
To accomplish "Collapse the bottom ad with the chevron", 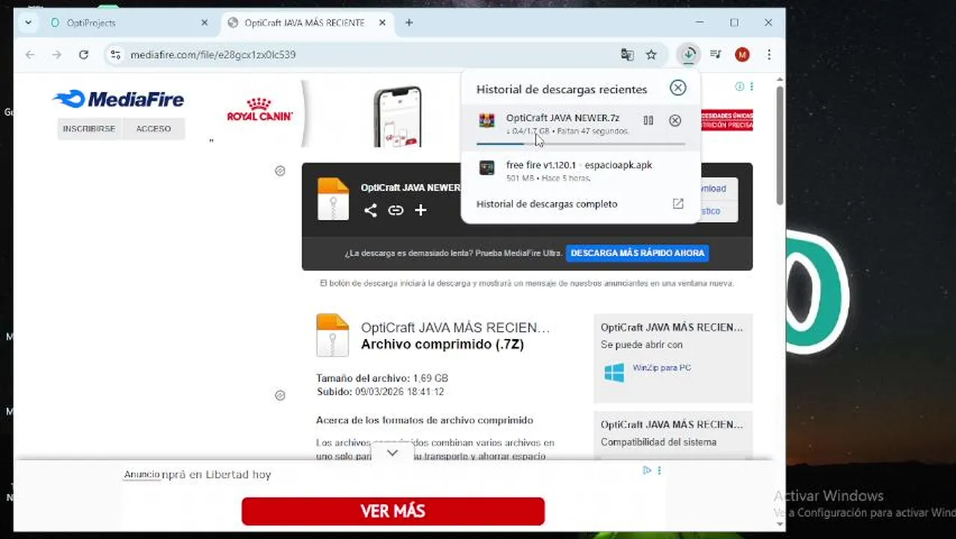I will (392, 453).
